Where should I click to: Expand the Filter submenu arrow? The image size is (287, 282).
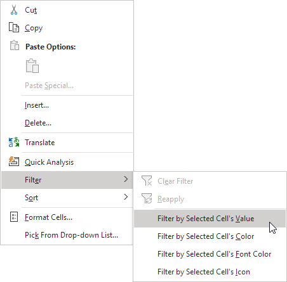(126, 179)
